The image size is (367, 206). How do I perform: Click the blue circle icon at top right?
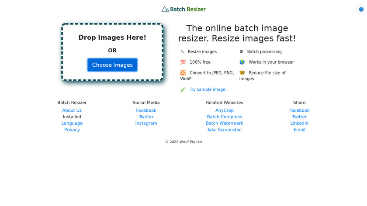point(361,9)
